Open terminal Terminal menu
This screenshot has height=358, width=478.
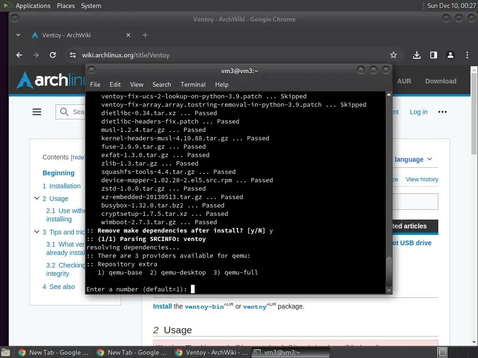[x=193, y=85]
